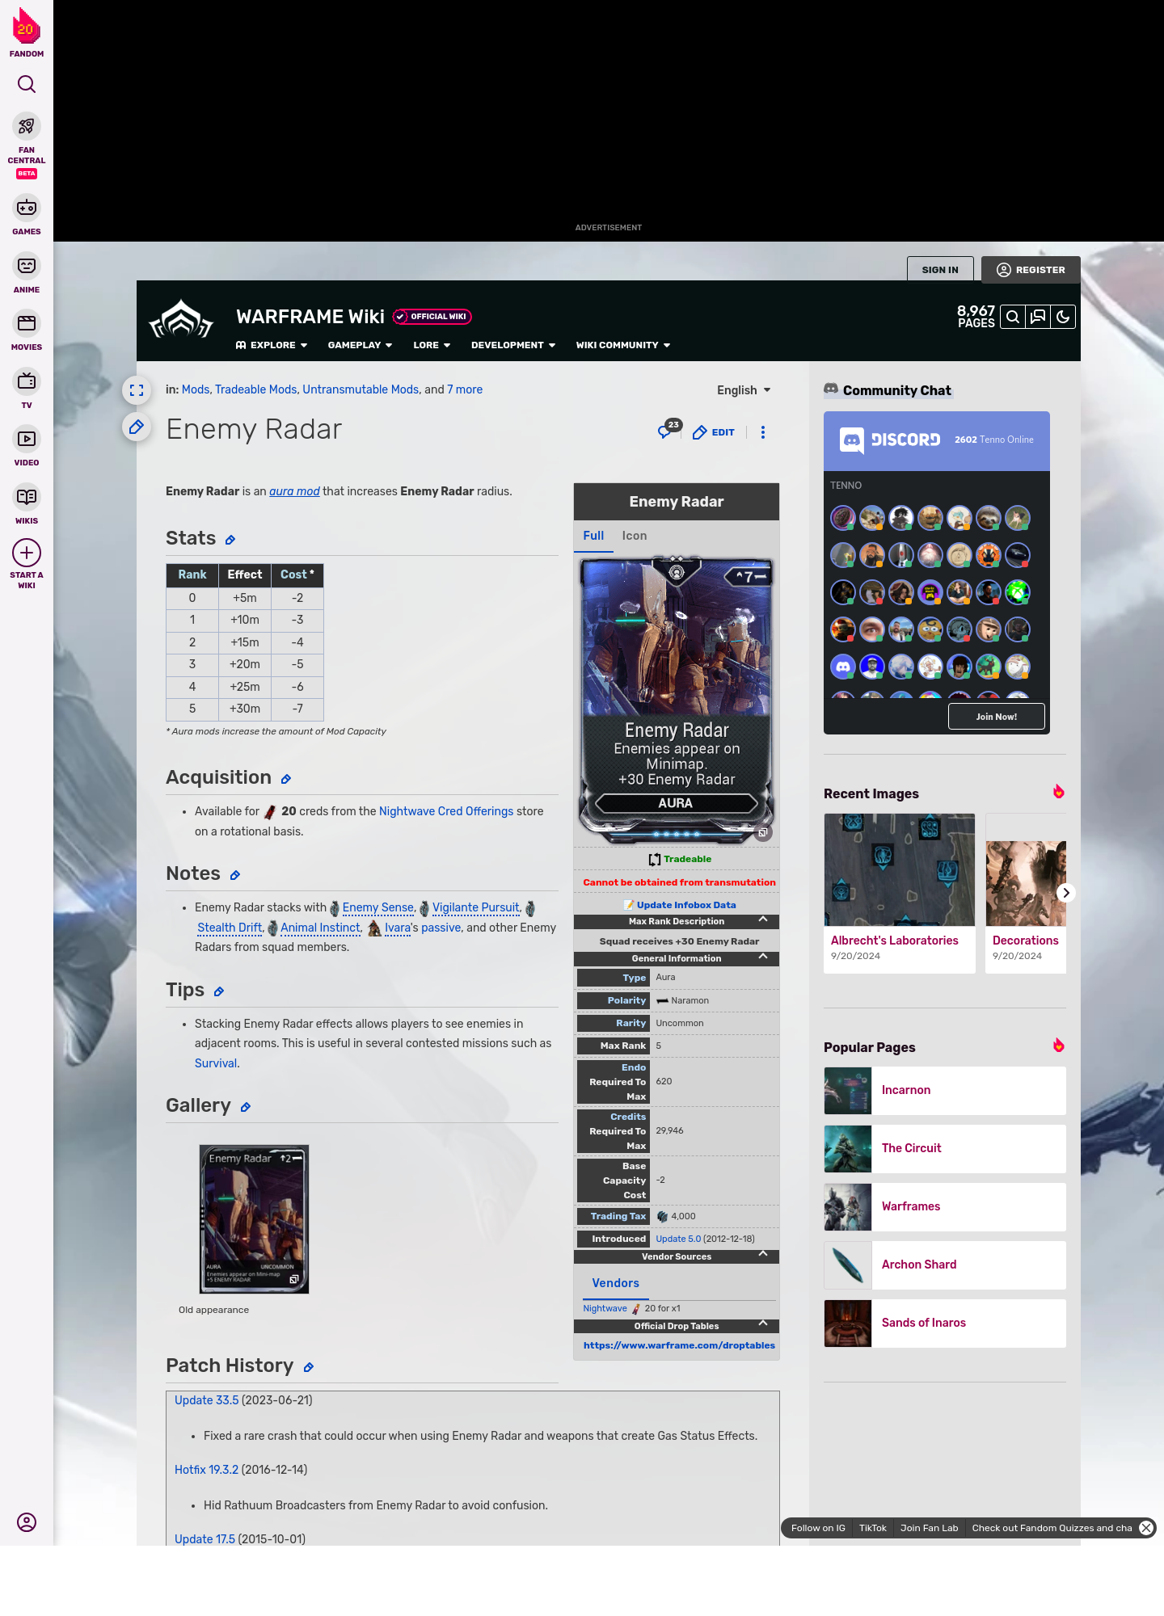Open the Games controller icon

(x=27, y=208)
